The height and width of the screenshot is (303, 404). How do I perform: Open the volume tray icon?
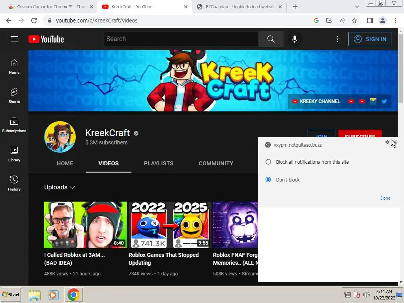[x=366, y=295]
